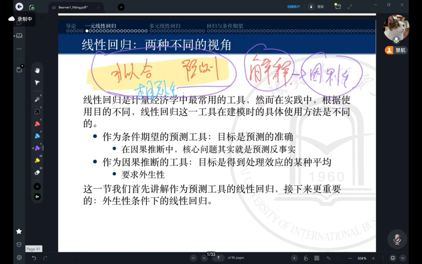Go to next page with down chevron
Image resolution: width=422 pixels, height=264 pixels.
pyautogui.click(x=204, y=258)
